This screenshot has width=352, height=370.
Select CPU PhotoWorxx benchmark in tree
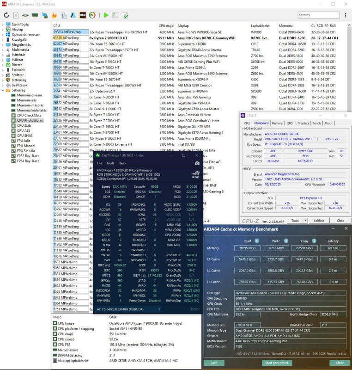[30, 120]
